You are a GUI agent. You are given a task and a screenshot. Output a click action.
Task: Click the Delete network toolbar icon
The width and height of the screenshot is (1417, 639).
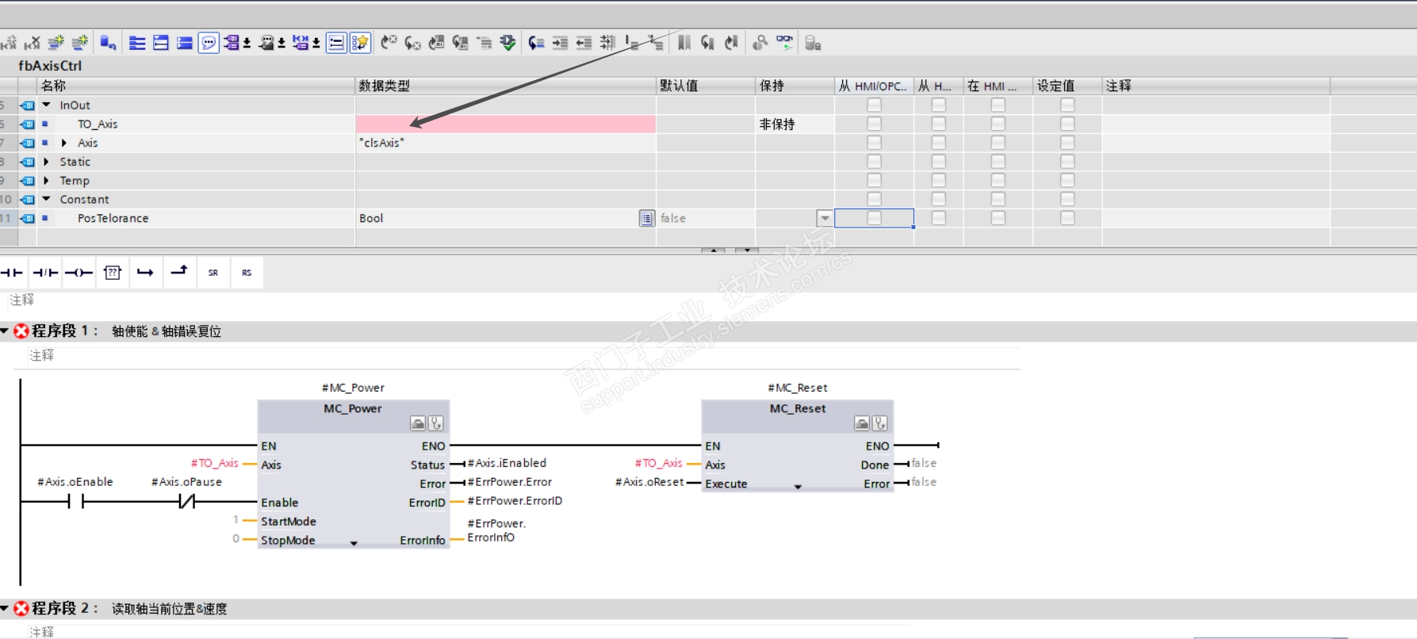click(x=33, y=43)
